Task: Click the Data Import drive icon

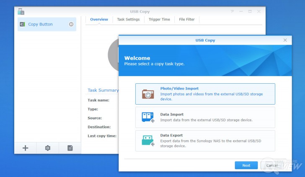Action: click(148, 117)
